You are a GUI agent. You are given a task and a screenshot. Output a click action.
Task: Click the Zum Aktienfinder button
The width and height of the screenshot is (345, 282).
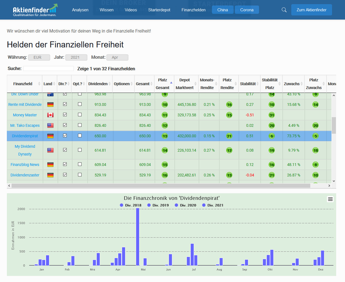point(312,10)
